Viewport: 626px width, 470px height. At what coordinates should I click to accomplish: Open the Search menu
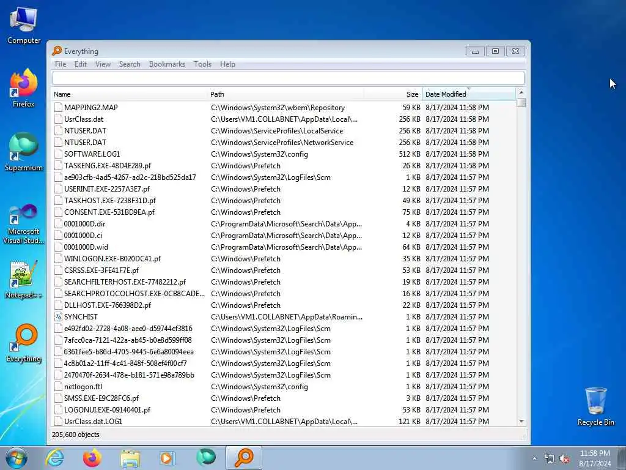pos(130,64)
